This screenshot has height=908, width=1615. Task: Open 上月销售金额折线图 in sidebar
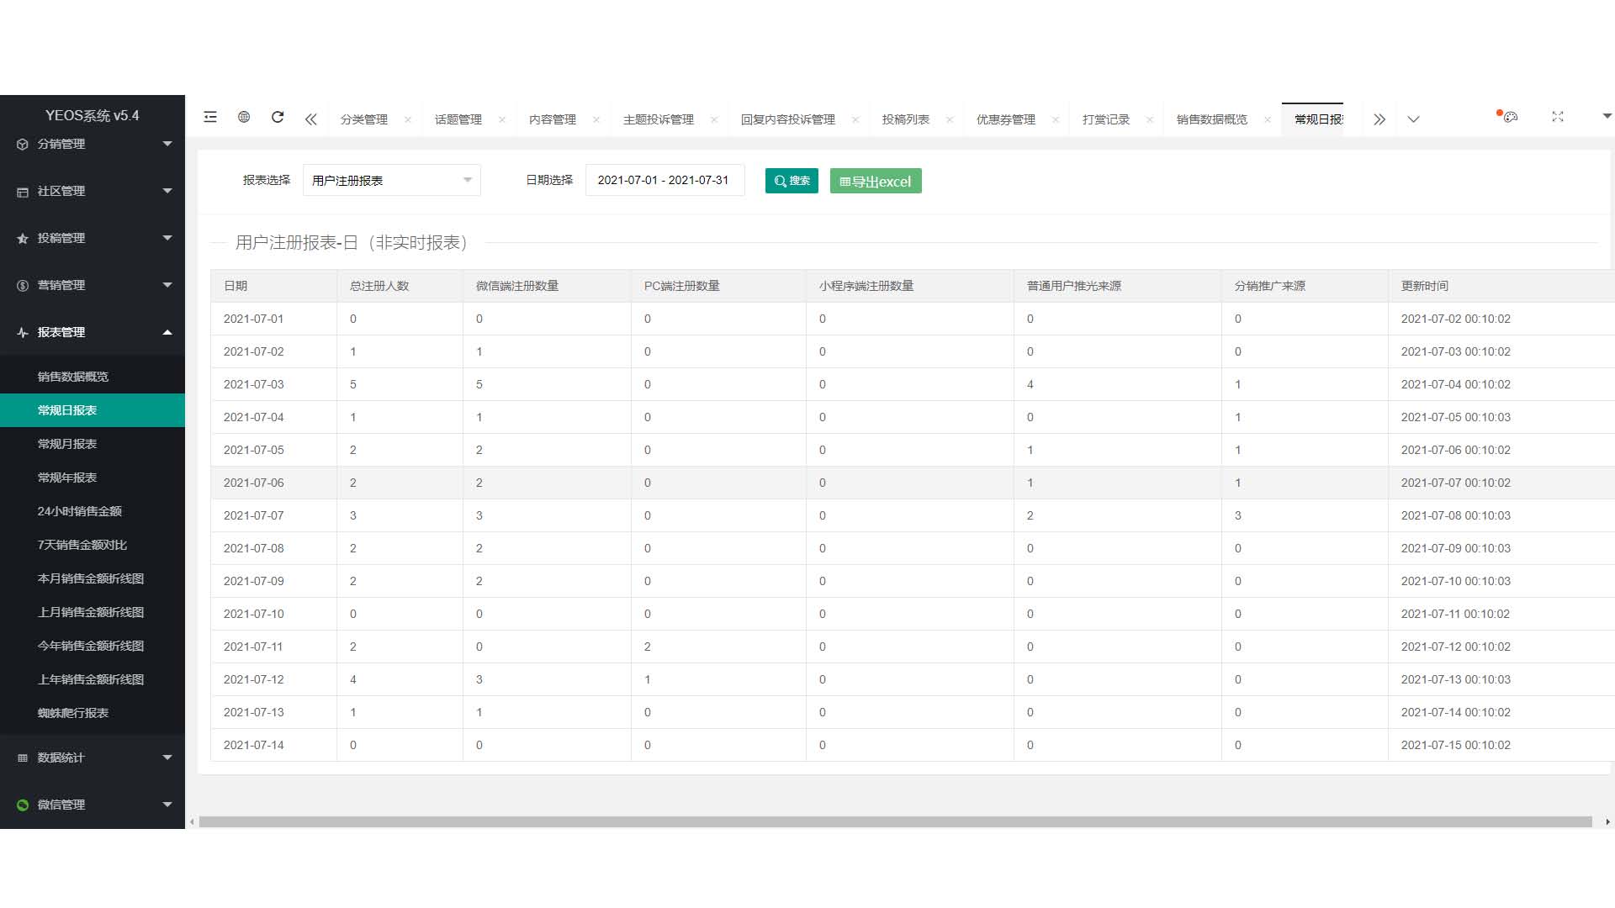pyautogui.click(x=93, y=612)
